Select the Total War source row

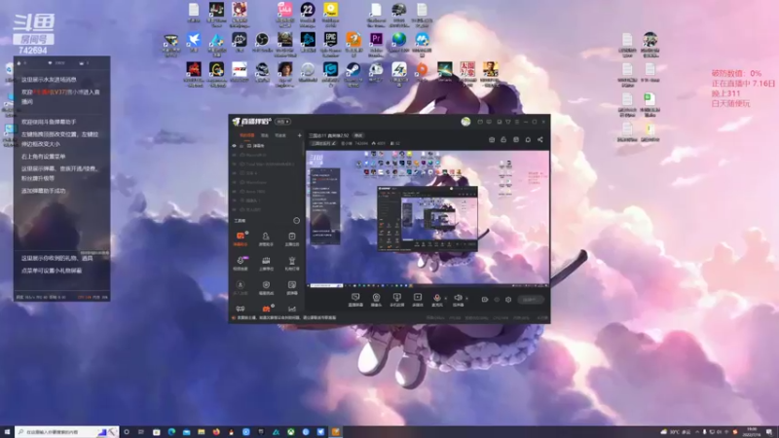click(267, 164)
